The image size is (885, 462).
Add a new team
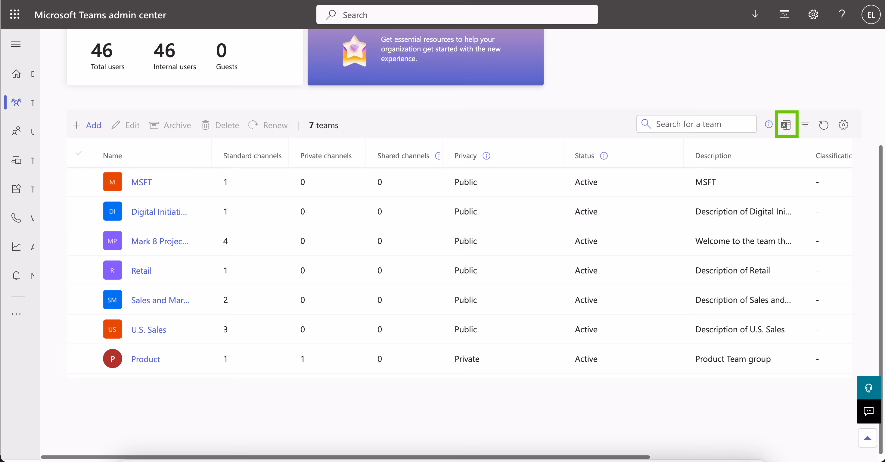87,125
